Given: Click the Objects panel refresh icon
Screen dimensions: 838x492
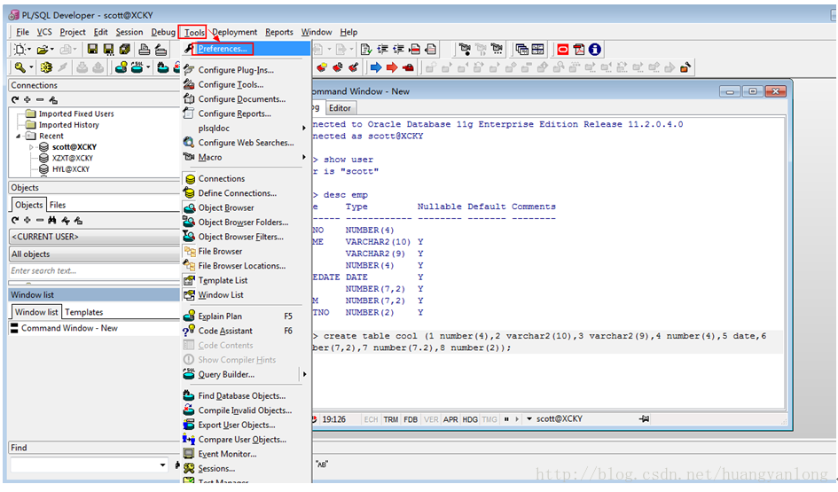Looking at the screenshot, I should pyautogui.click(x=15, y=220).
